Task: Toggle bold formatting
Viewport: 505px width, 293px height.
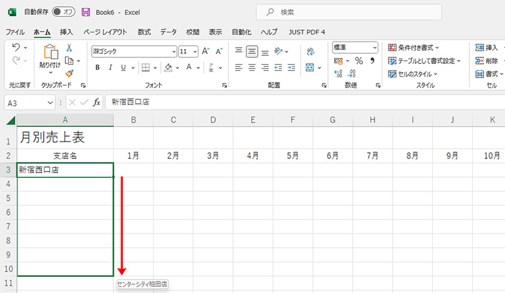Action: [98, 67]
